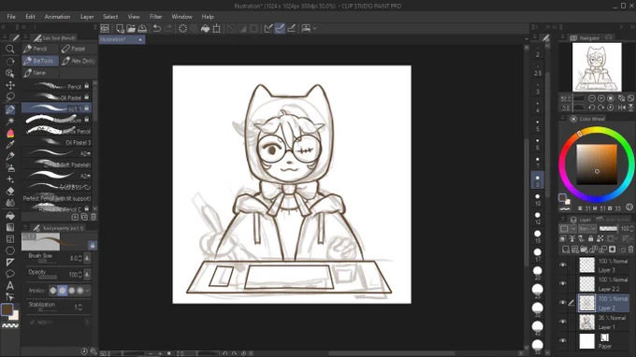Hide Layer 2 2 with eye icon
This screenshot has height=357, width=636.
point(563,284)
